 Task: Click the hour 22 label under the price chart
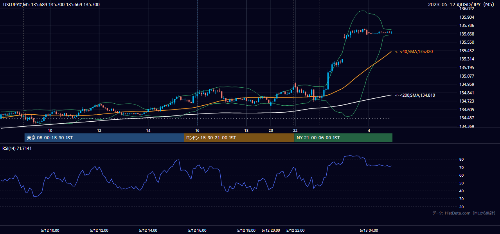295,130
